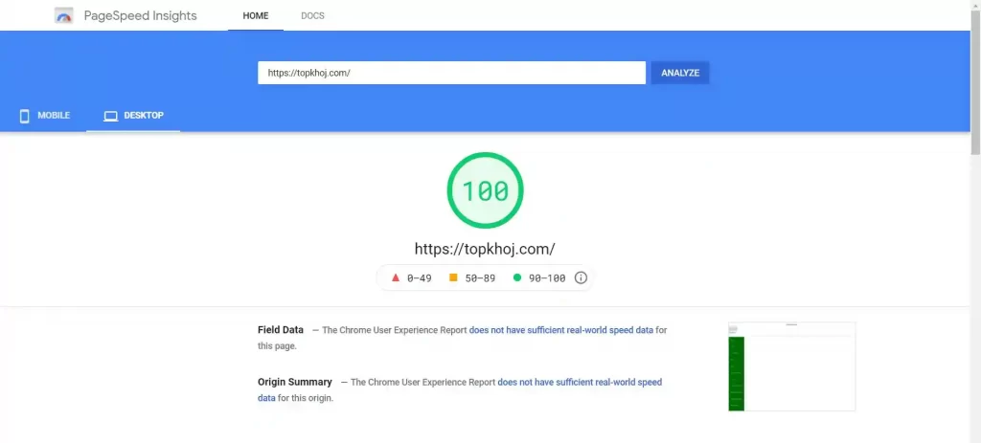Screen dimensions: 981x443
Task: Click the PageSpeed Insights title text
Action: pyautogui.click(x=141, y=15)
